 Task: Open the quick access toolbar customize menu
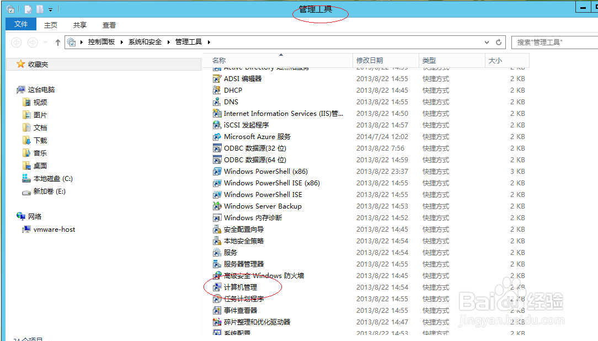tap(51, 8)
